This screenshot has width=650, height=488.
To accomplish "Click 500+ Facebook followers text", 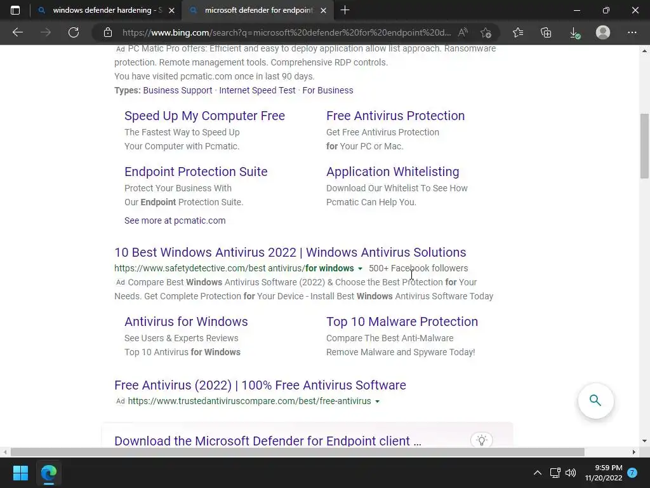I will tap(418, 269).
